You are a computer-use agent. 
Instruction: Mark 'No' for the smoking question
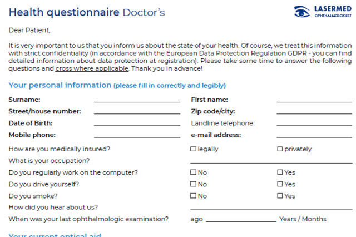194,196
